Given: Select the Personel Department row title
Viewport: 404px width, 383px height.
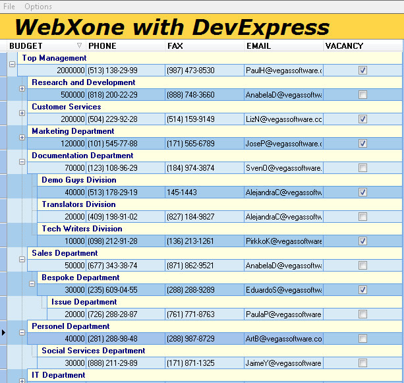Looking at the screenshot, I should pyautogui.click(x=71, y=326).
